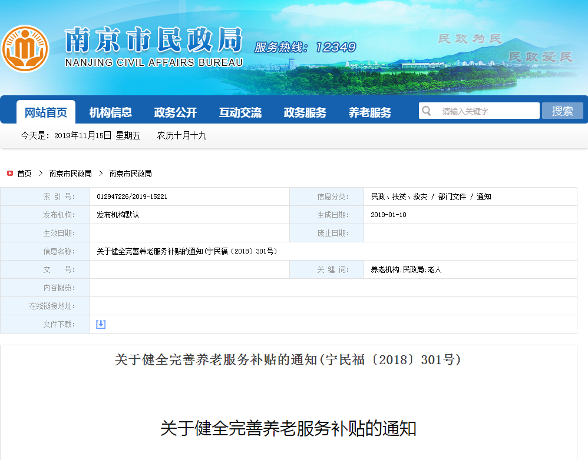
Task: Open the 政务公开 menu
Action: coord(176,112)
